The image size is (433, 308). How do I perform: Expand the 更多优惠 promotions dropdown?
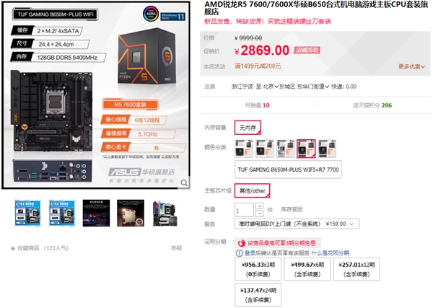[x=411, y=66]
